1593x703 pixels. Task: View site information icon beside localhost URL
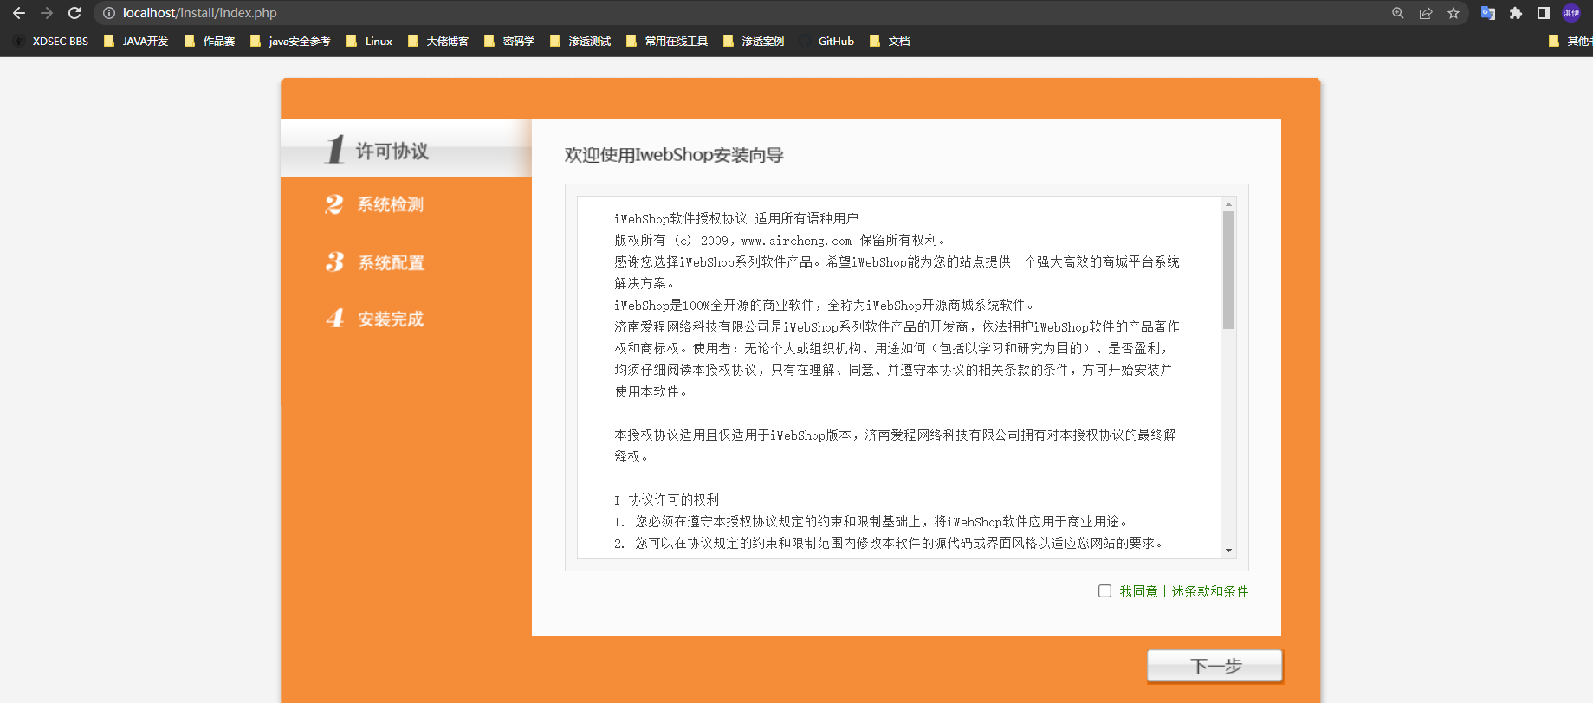(109, 13)
